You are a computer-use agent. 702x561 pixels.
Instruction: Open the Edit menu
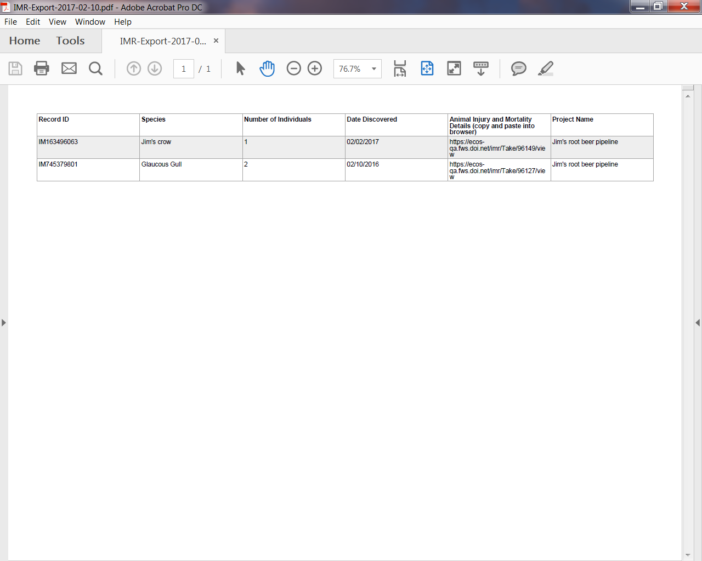click(x=33, y=22)
